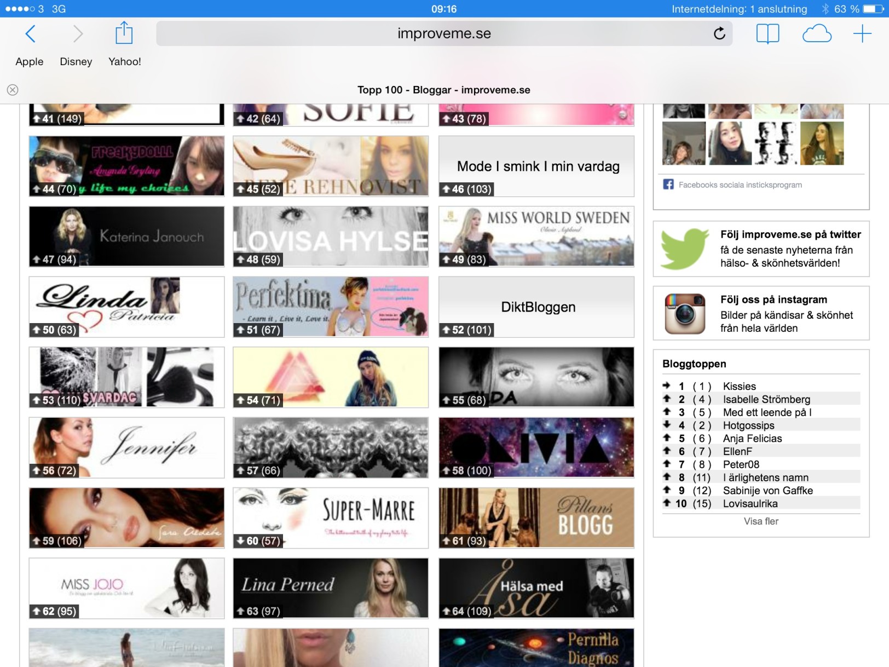Screen dimensions: 889x667
Task: Tap the improveme.se address field
Action: coord(443,33)
